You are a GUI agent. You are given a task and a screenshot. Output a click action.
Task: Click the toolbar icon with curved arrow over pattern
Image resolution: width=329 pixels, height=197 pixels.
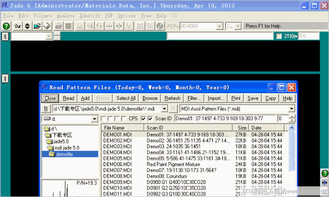99,26
